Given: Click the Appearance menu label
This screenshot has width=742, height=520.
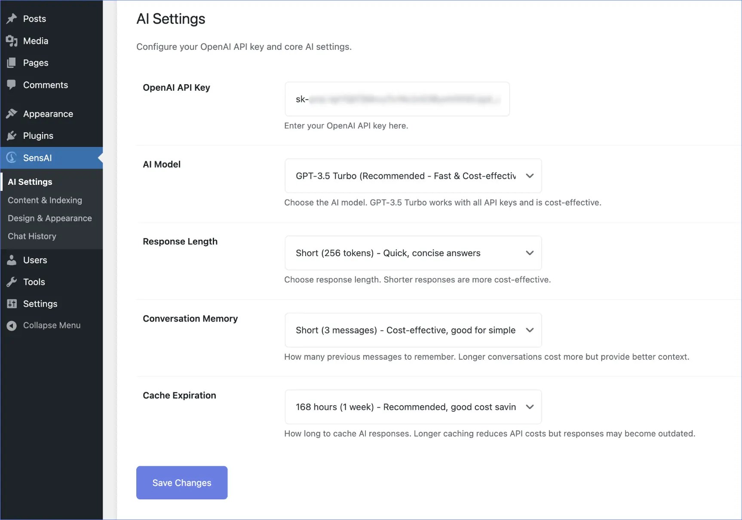Looking at the screenshot, I should click(x=48, y=114).
